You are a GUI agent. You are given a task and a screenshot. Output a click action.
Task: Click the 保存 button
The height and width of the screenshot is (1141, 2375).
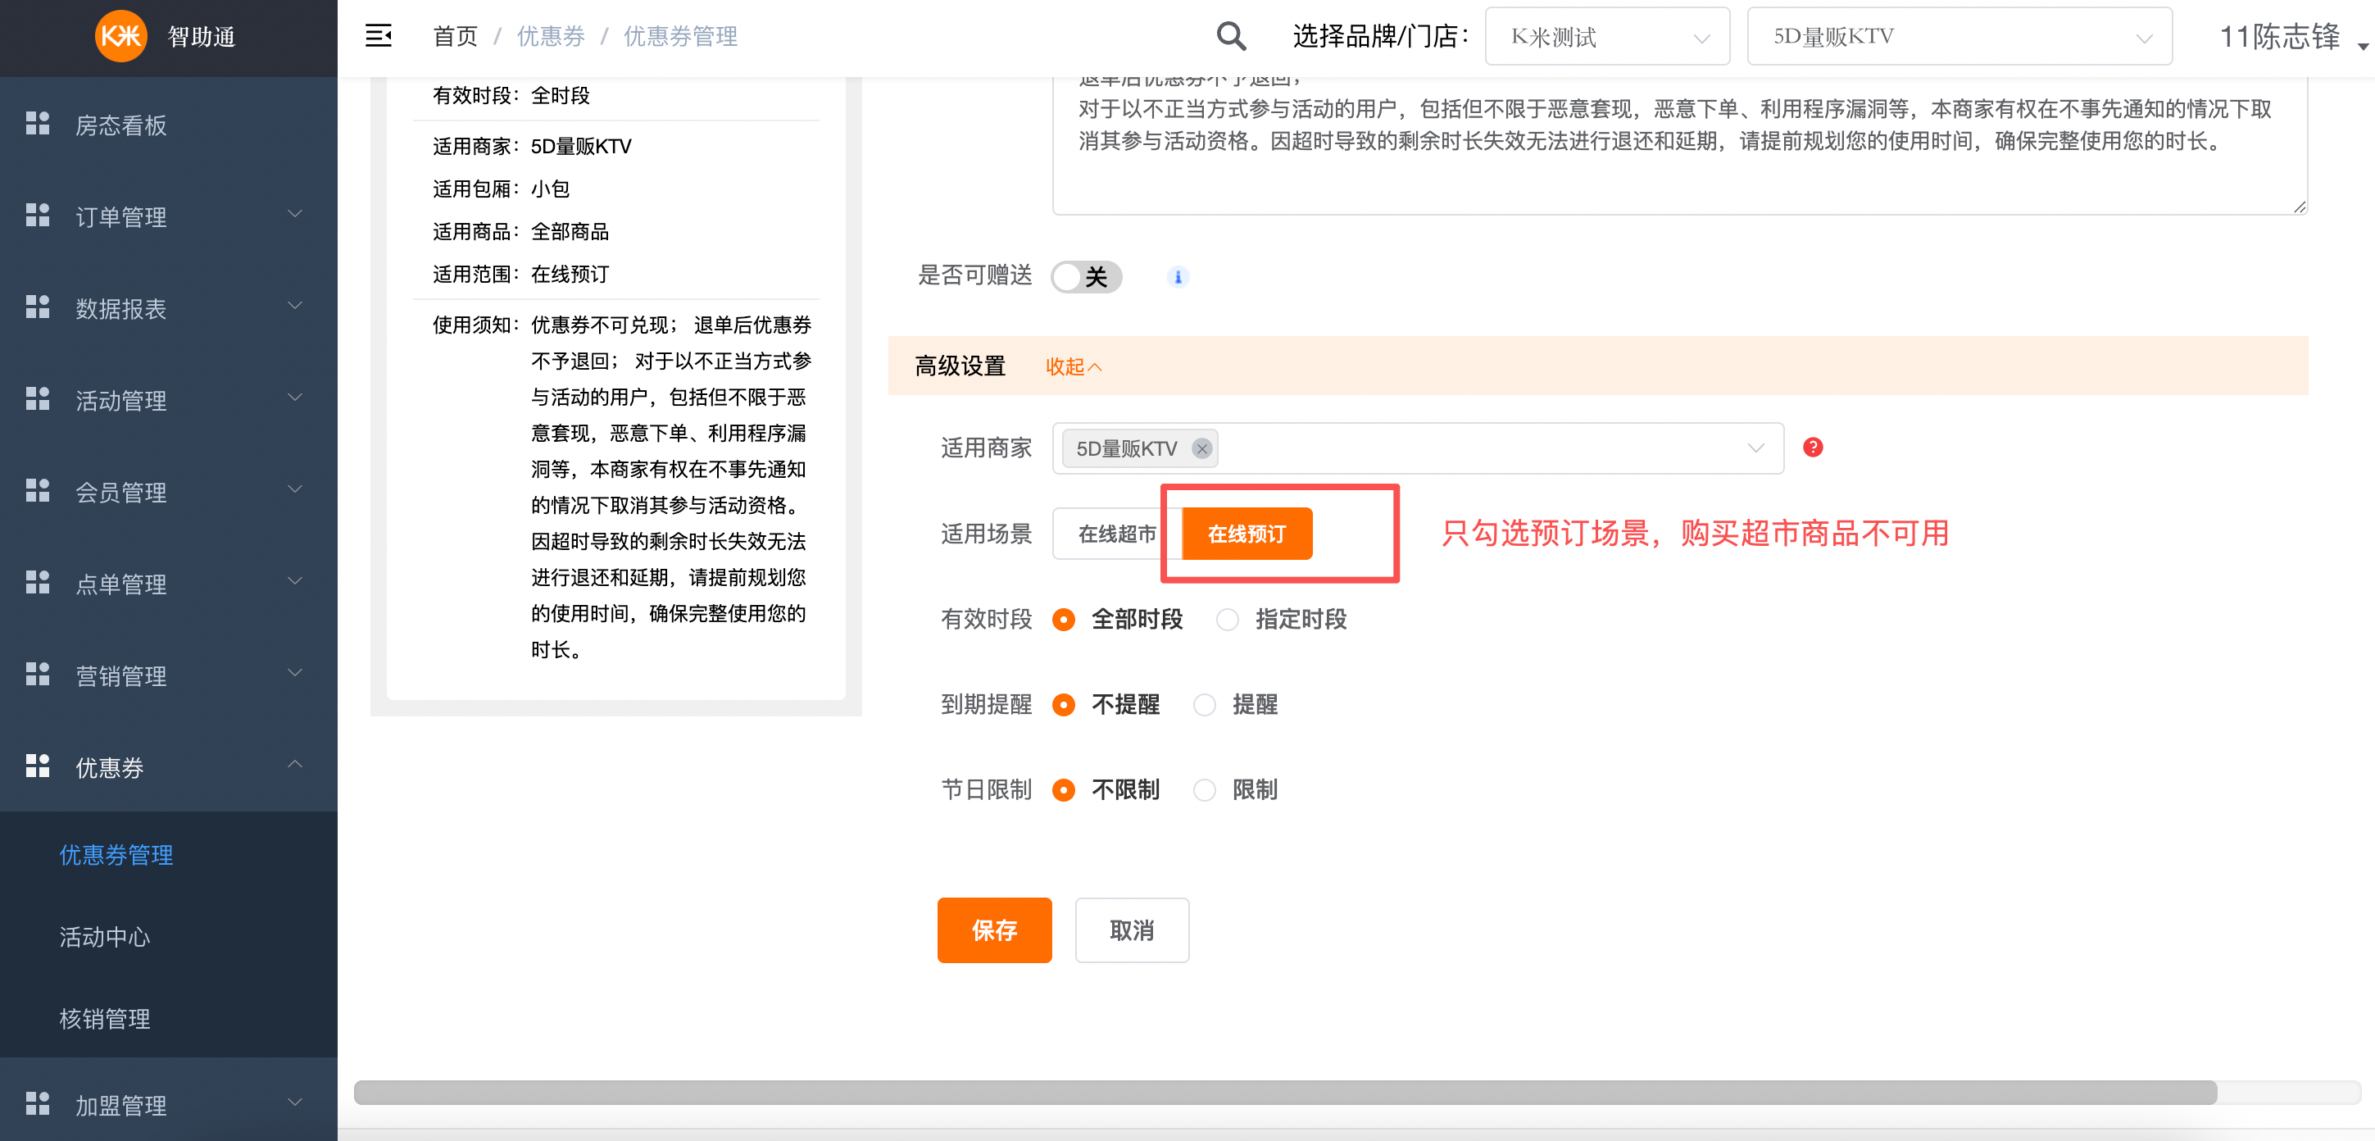click(x=994, y=930)
